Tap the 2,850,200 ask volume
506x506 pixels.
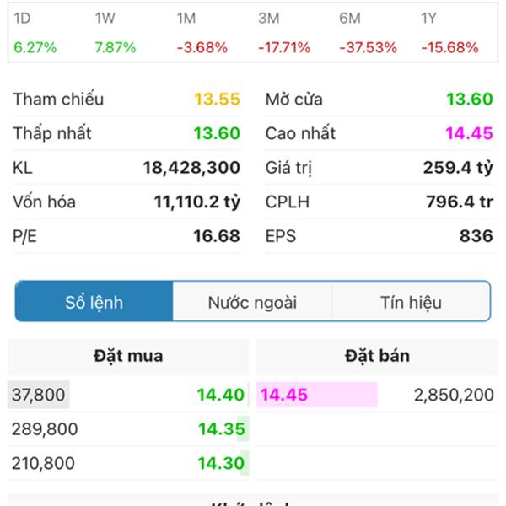(x=454, y=395)
